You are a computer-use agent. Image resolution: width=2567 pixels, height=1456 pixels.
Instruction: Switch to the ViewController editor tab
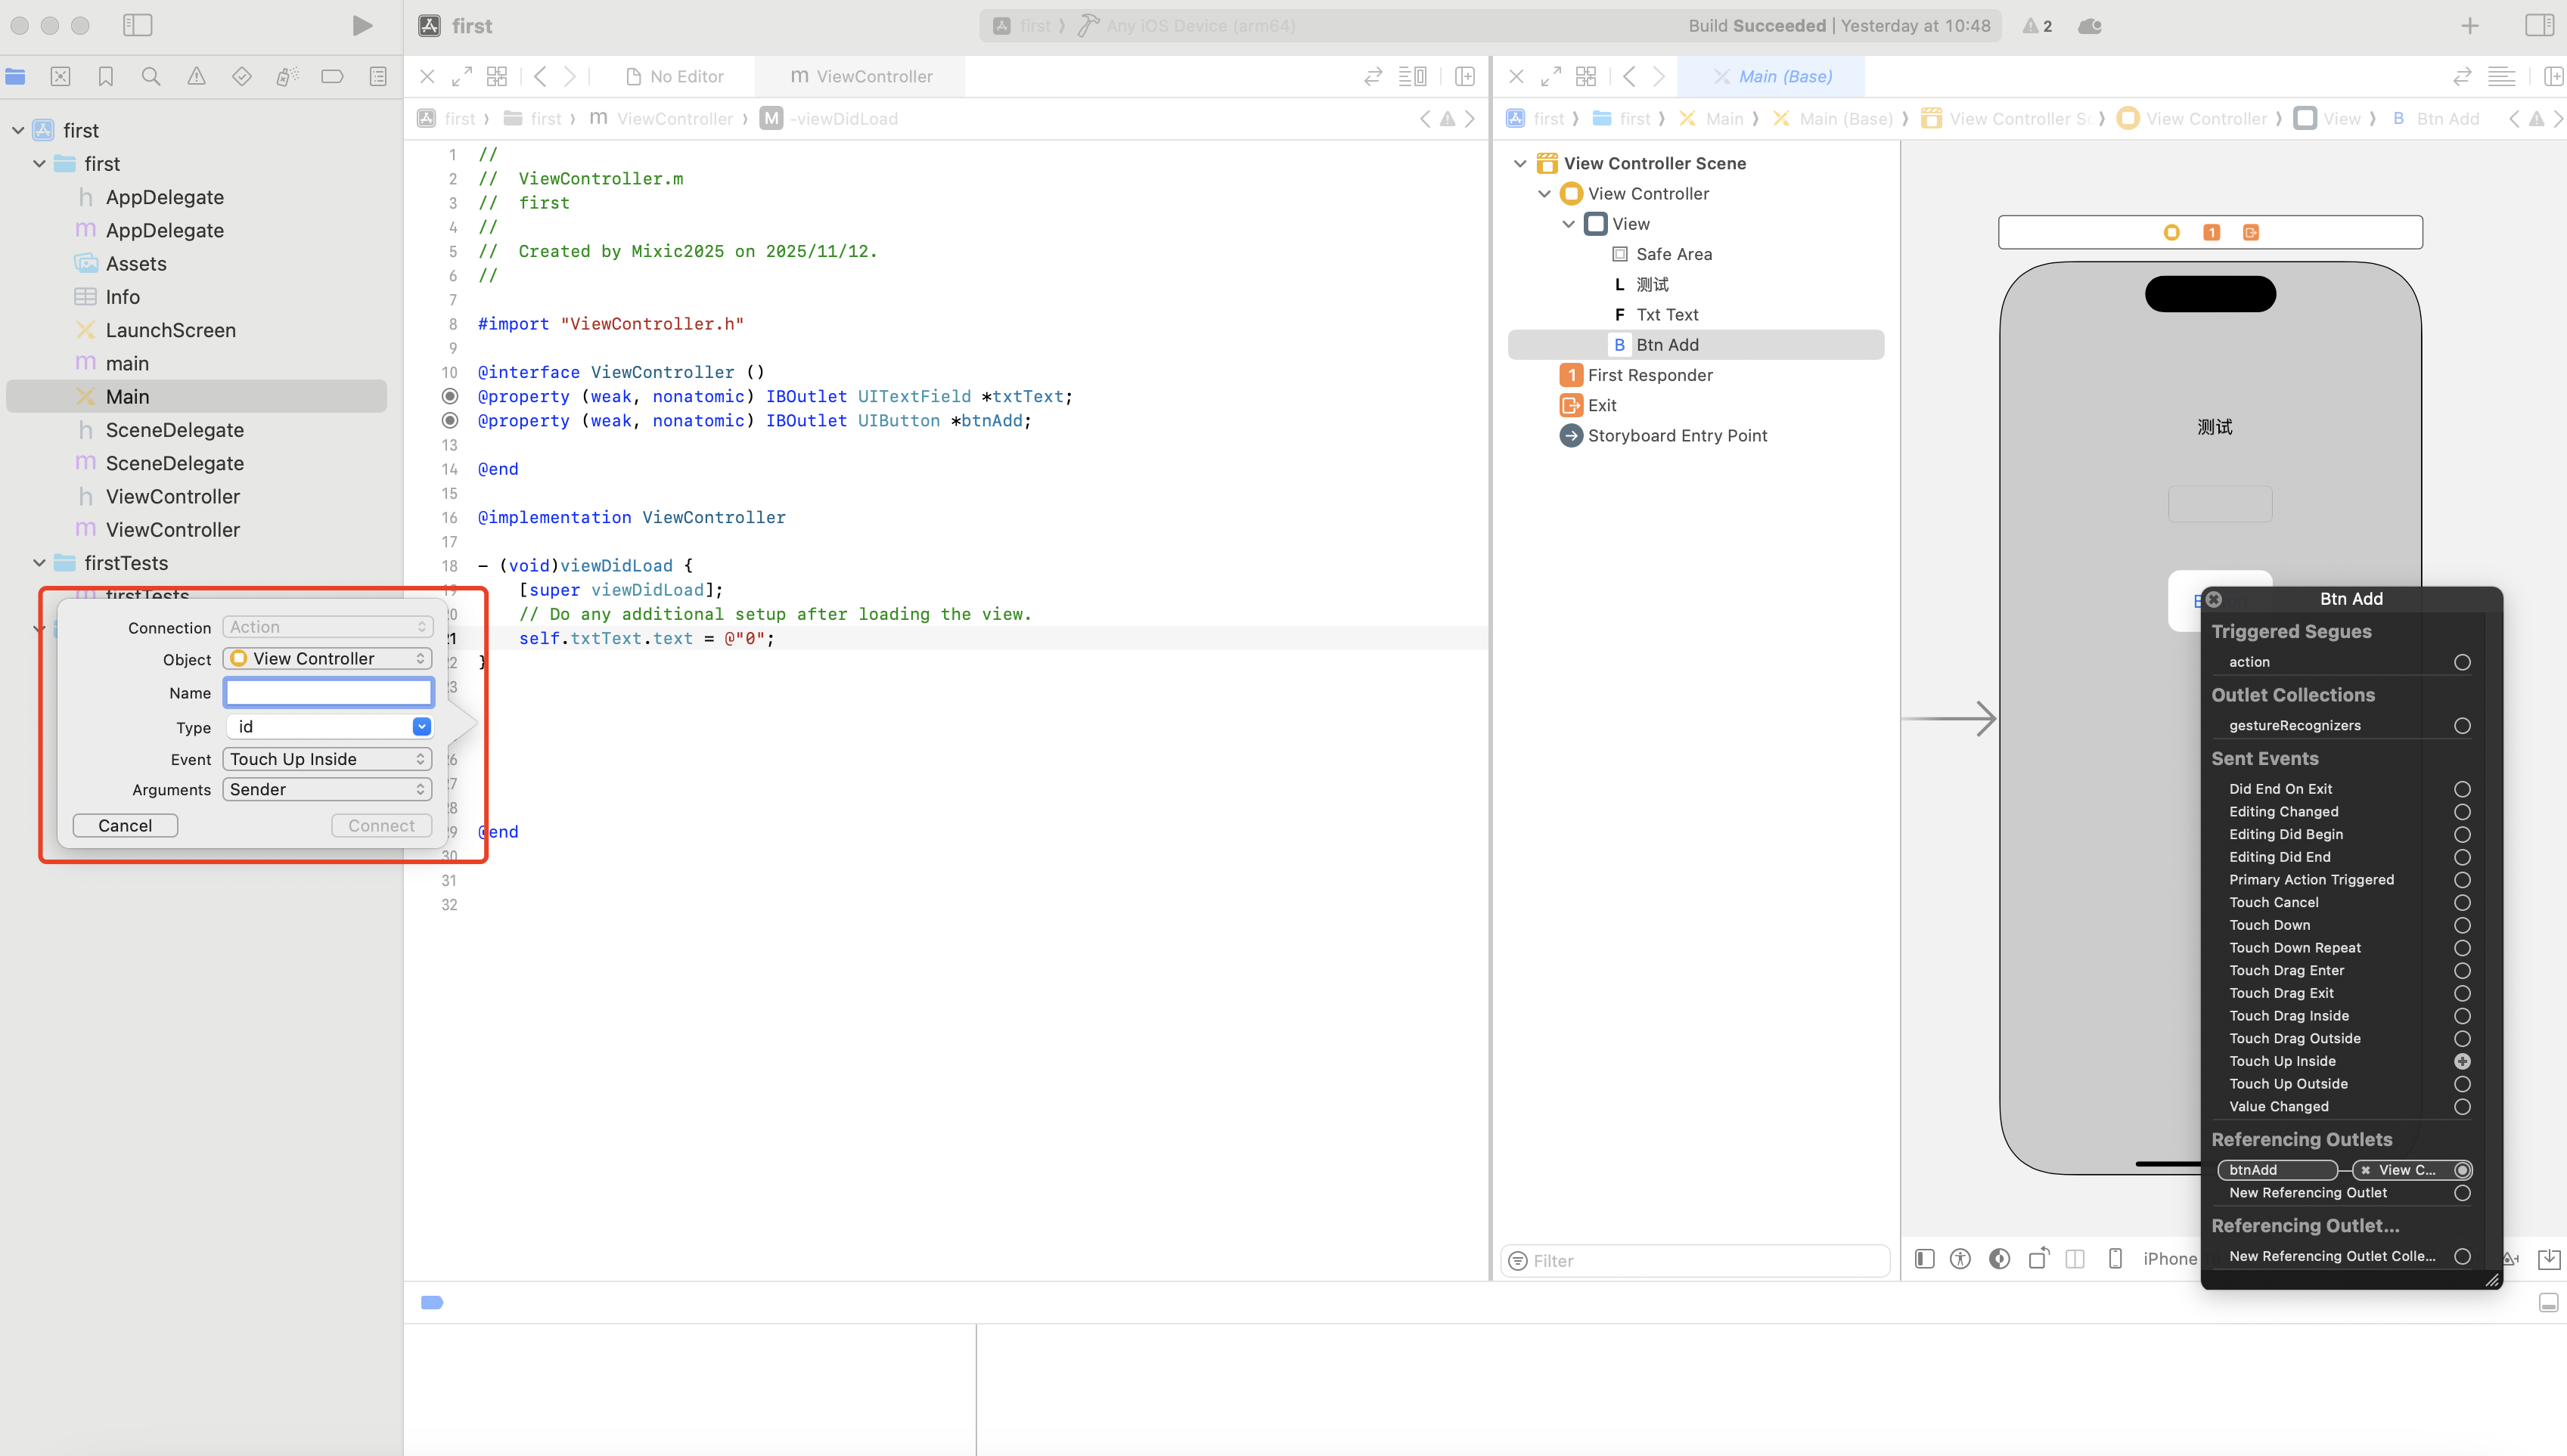[x=861, y=76]
